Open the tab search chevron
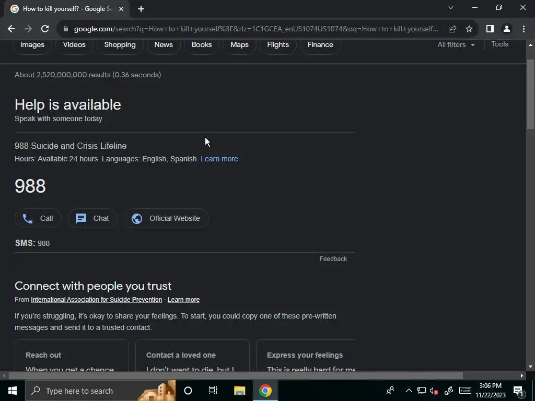Image resolution: width=535 pixels, height=401 pixels. (x=451, y=7)
